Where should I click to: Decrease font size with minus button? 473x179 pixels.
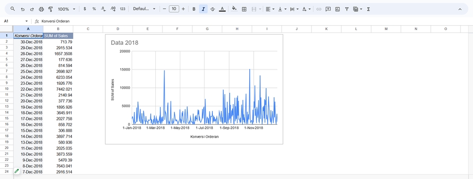tap(165, 9)
